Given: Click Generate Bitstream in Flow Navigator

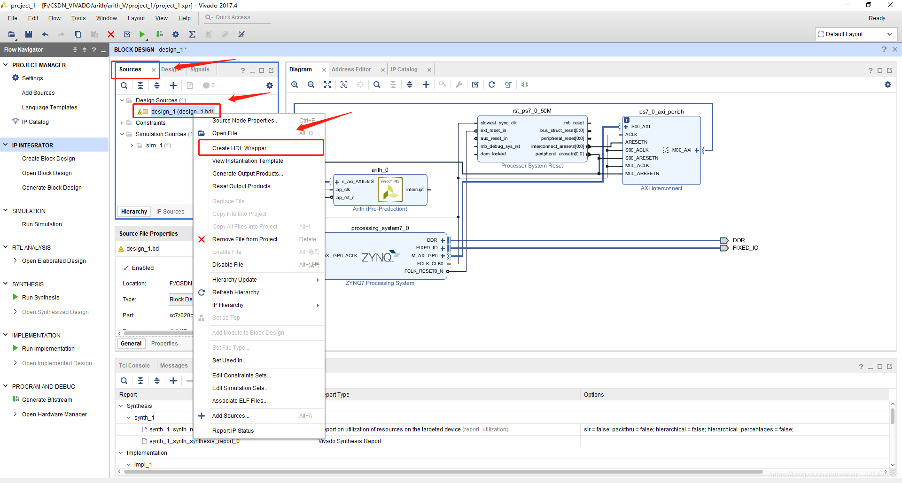Looking at the screenshot, I should (47, 400).
